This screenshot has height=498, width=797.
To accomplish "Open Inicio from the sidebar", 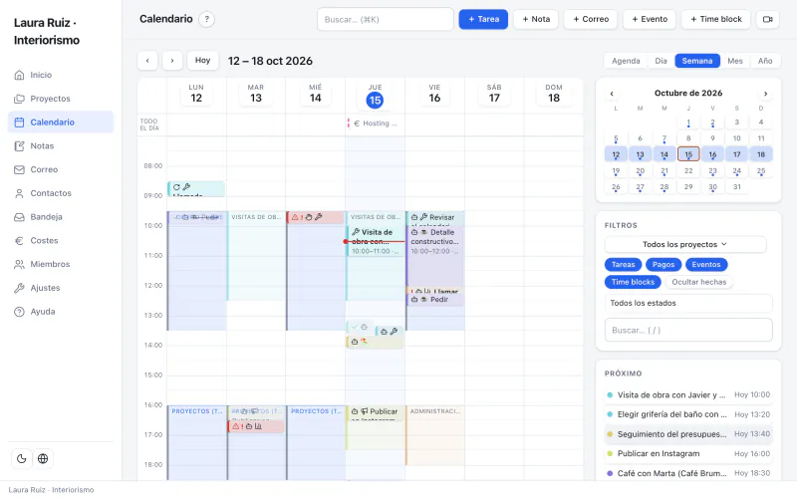I will [x=61, y=75].
